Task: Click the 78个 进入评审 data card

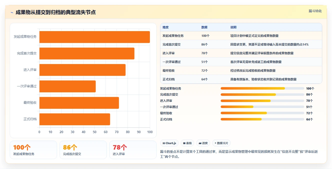Action: pos(133,150)
